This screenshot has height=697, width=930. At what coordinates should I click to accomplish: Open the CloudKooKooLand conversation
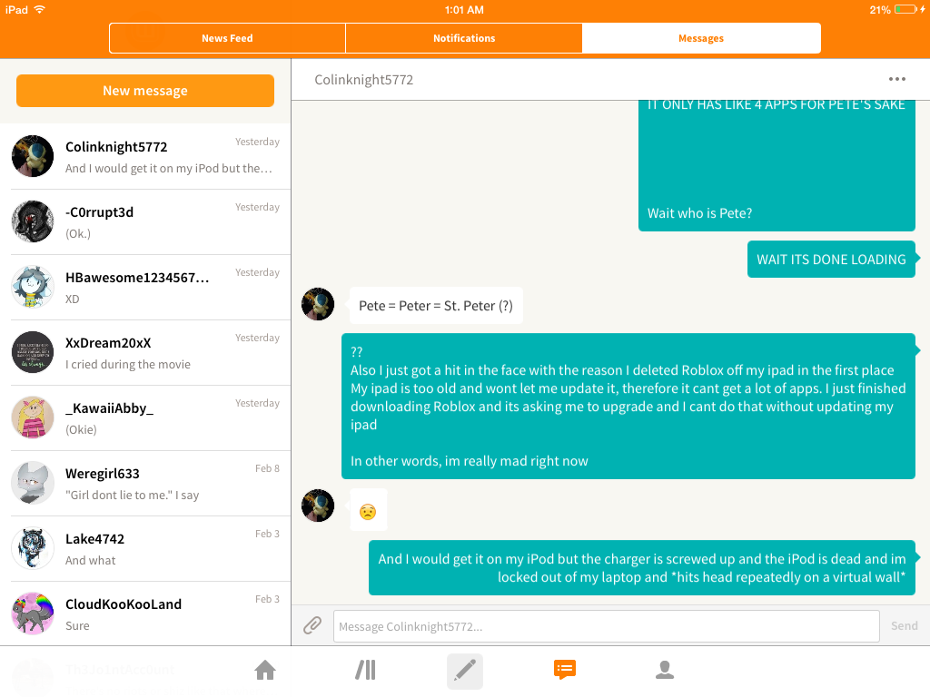[x=145, y=614]
